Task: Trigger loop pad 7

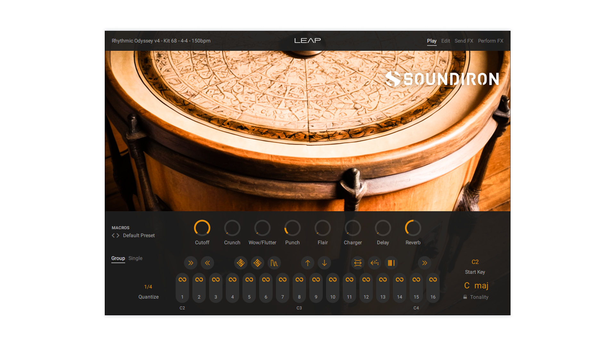Action: (283, 288)
